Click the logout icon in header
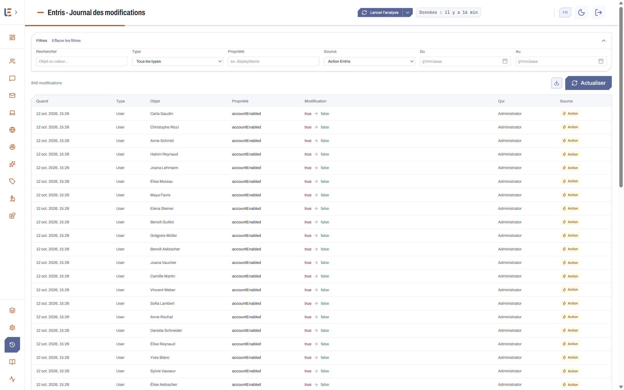624x390 pixels. [599, 12]
